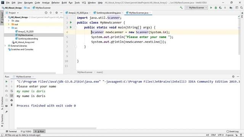Open the Favorites side tool window
The width and height of the screenshot is (244, 137).
point(2,121)
